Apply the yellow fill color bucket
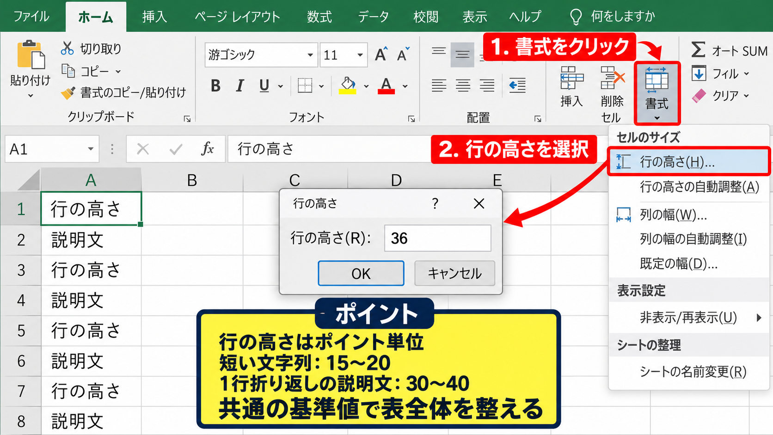The image size is (773, 435). [x=348, y=86]
